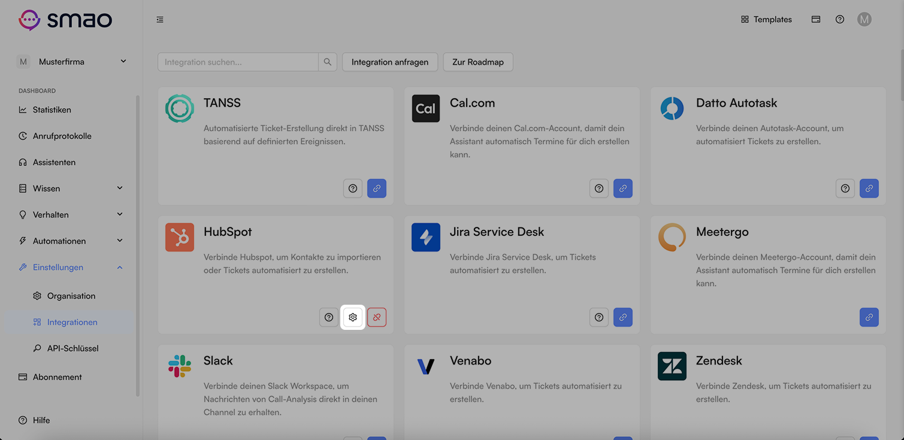904x440 pixels.
Task: Collapse the sidebar with menu icon
Action: click(160, 20)
